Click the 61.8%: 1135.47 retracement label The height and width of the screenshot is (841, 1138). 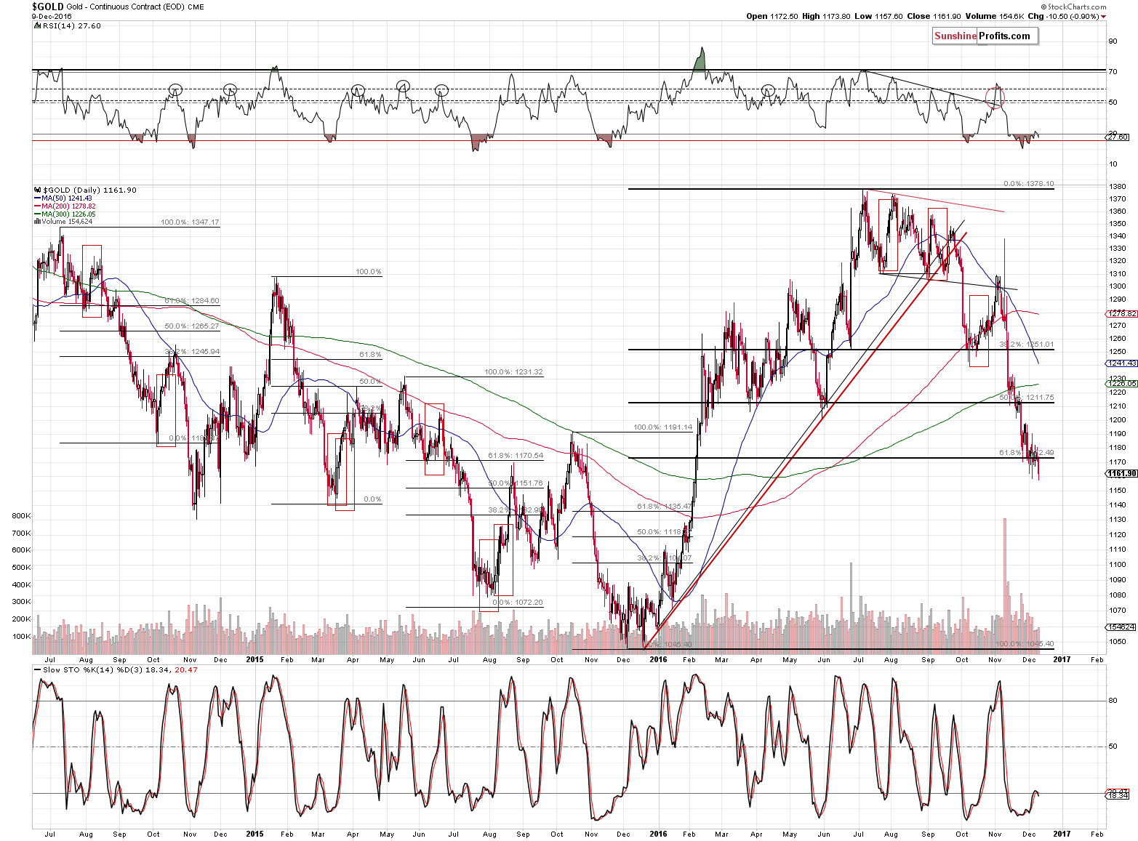coord(665,506)
